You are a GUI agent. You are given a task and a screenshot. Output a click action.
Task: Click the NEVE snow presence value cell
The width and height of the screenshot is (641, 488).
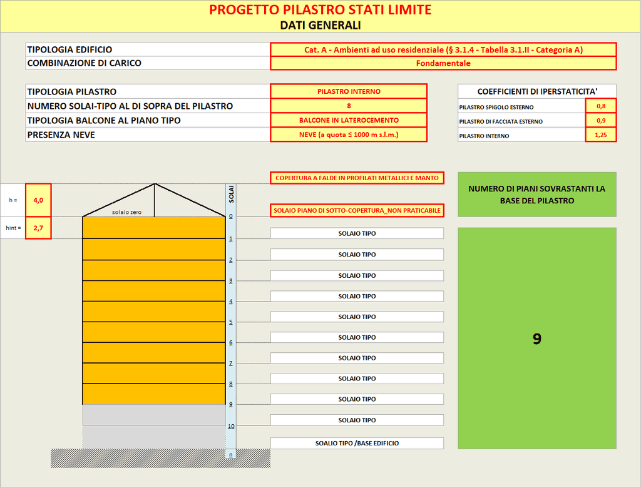click(x=349, y=135)
